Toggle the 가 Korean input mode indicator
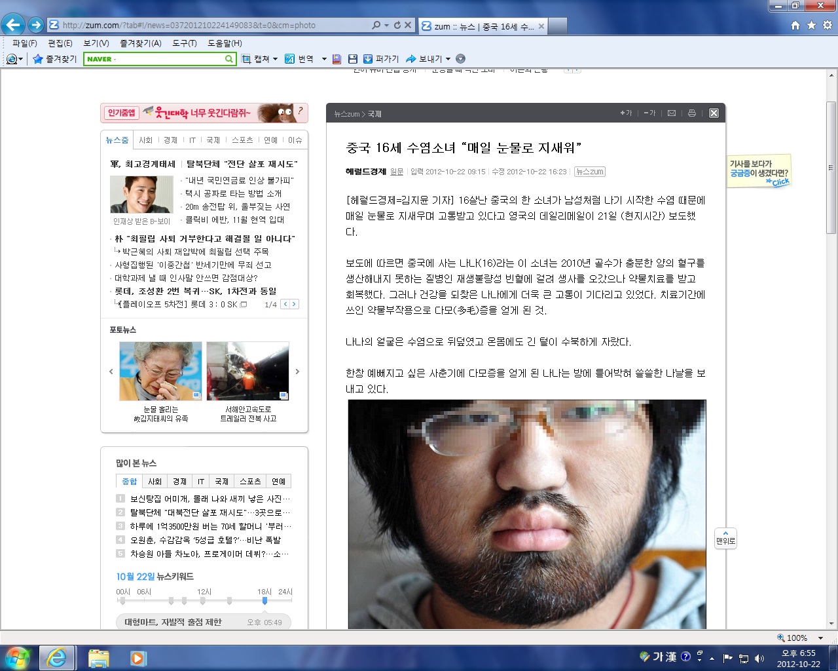Screen dimensions: 838x671 [657, 657]
